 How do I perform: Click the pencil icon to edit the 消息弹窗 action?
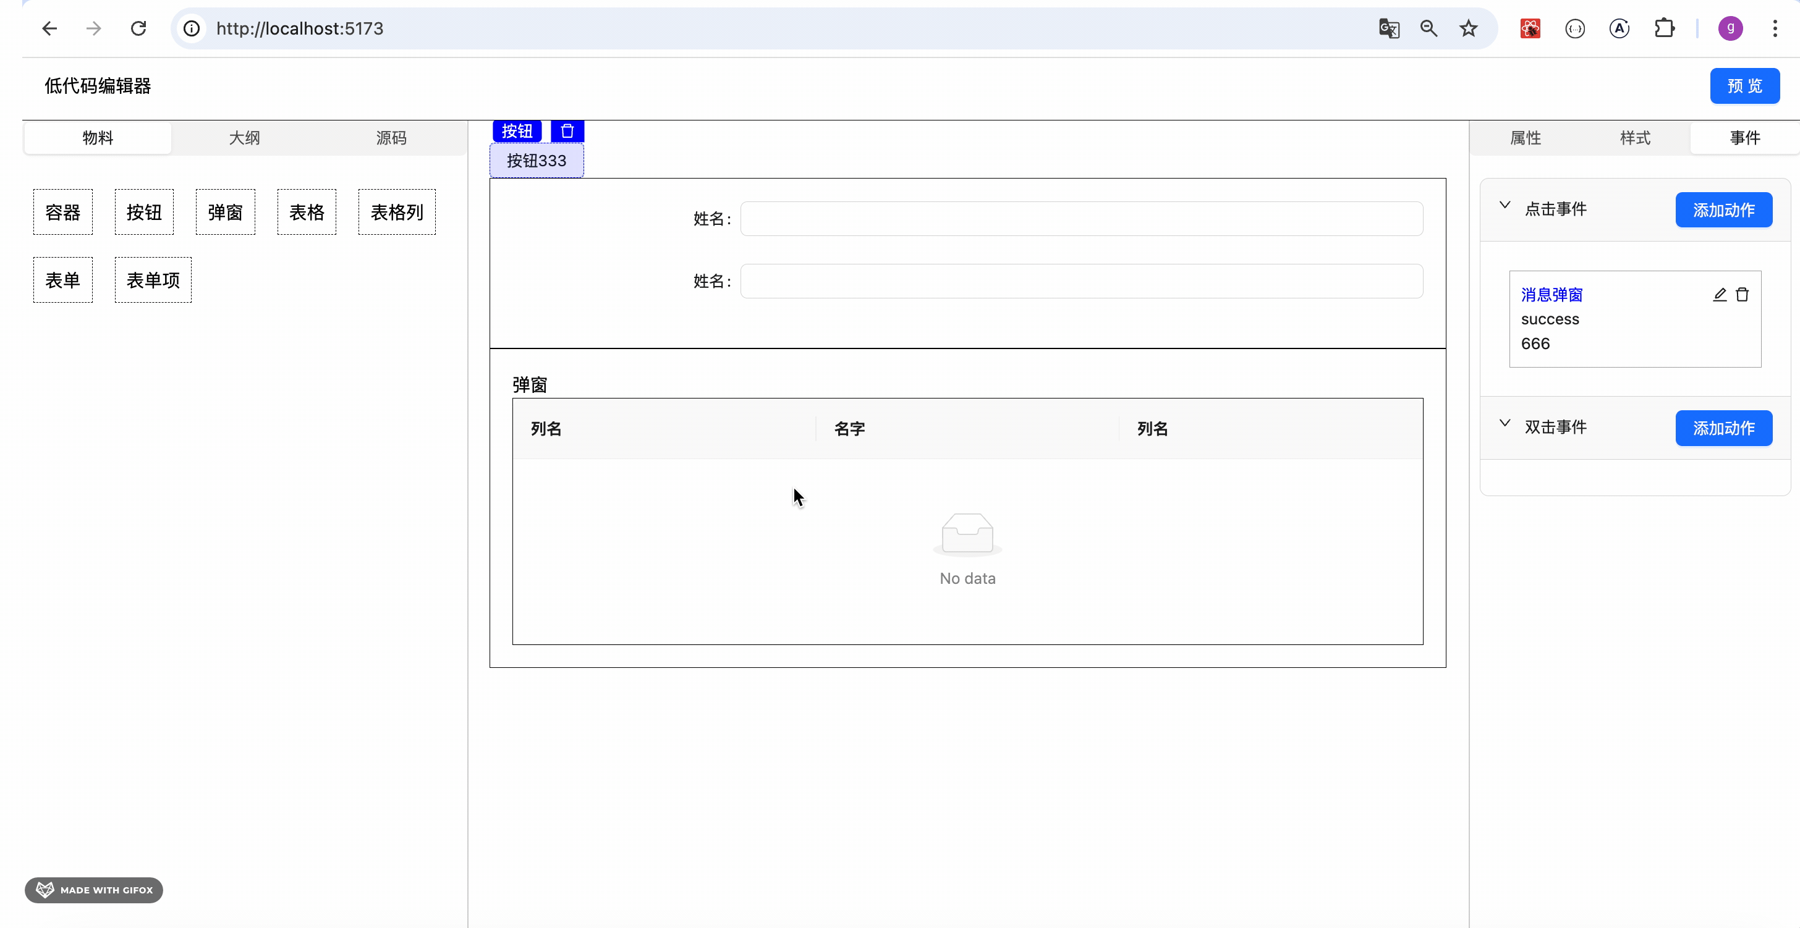[1720, 295]
